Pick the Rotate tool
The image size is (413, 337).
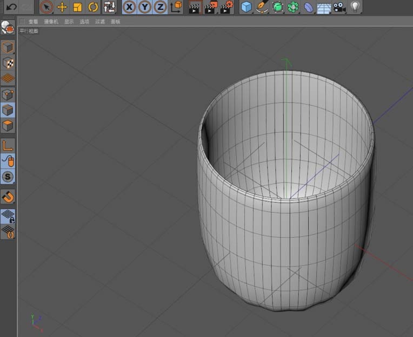(x=93, y=7)
